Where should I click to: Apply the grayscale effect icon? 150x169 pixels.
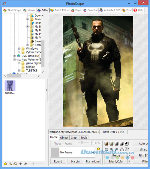pos(117,144)
